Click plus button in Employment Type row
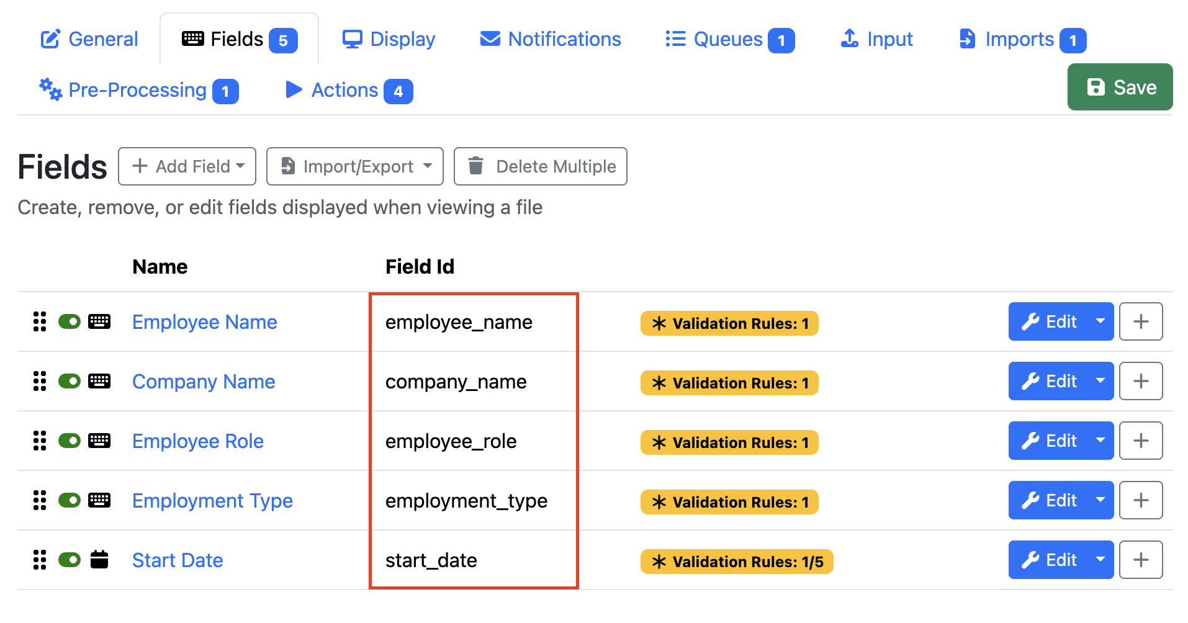This screenshot has height=623, width=1188. (1141, 500)
